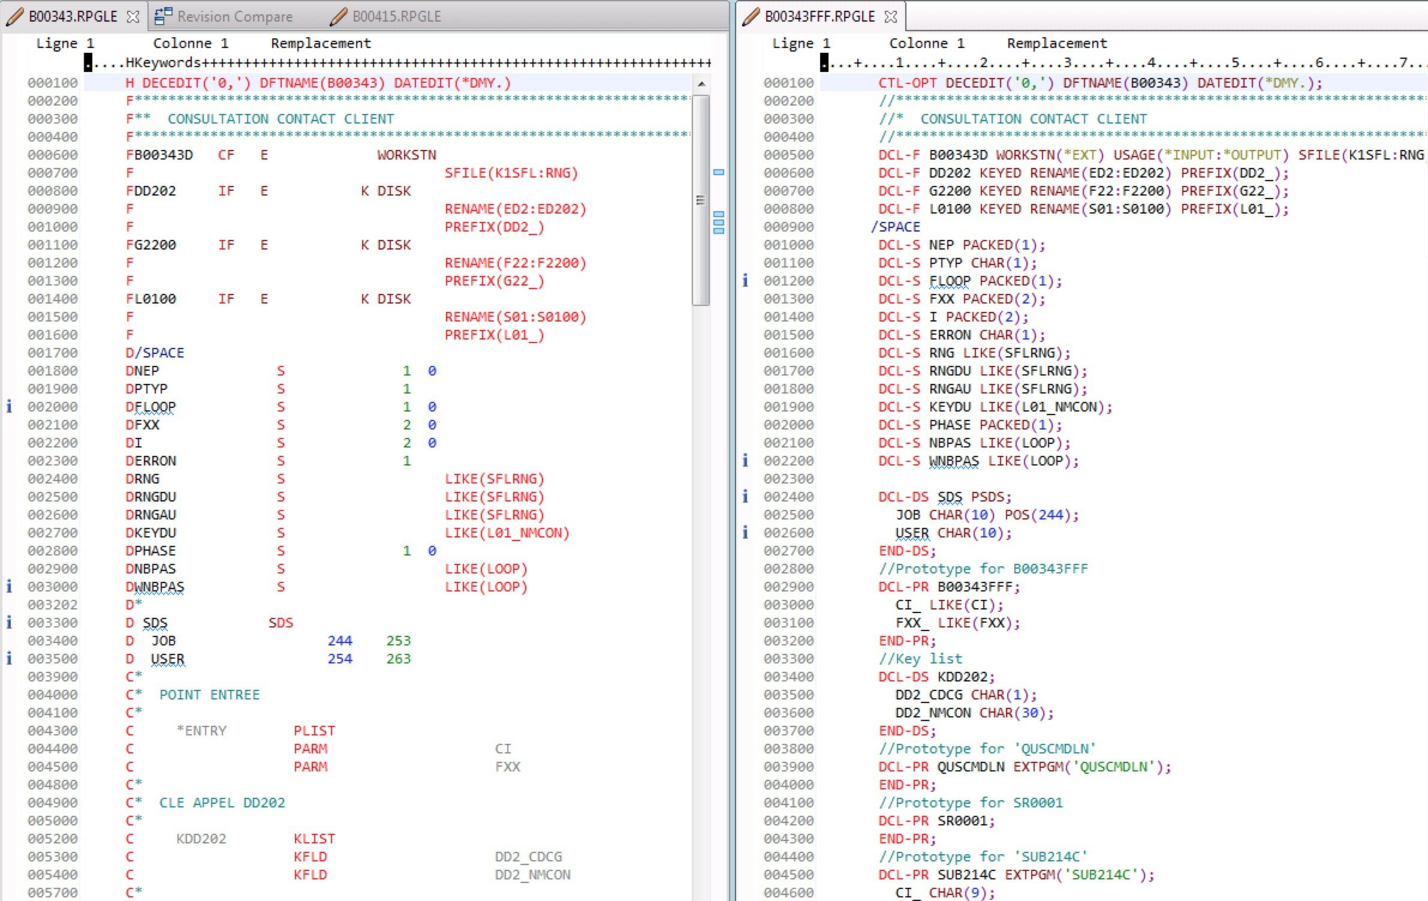The height and width of the screenshot is (901, 1428).
Task: Close the B00343.RPGLE tab
Action: pyautogui.click(x=133, y=17)
